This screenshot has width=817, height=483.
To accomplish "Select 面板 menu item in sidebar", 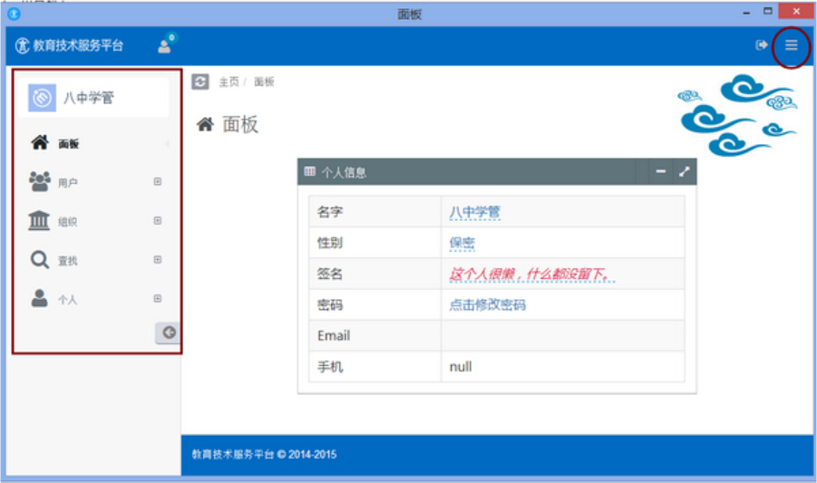I will 69,144.
